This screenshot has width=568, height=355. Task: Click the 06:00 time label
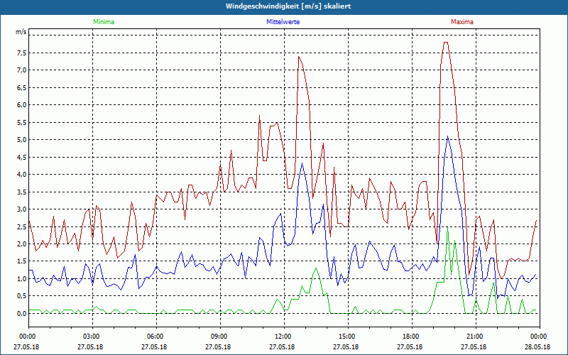[154, 337]
